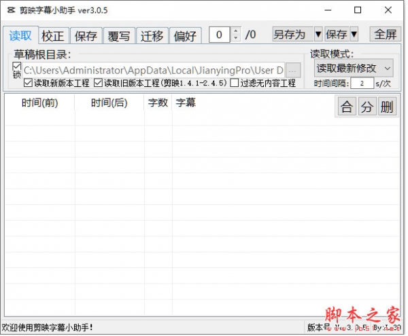This screenshot has height=336, width=408.
Task: Go to the 迁移 tab
Action: click(x=152, y=36)
